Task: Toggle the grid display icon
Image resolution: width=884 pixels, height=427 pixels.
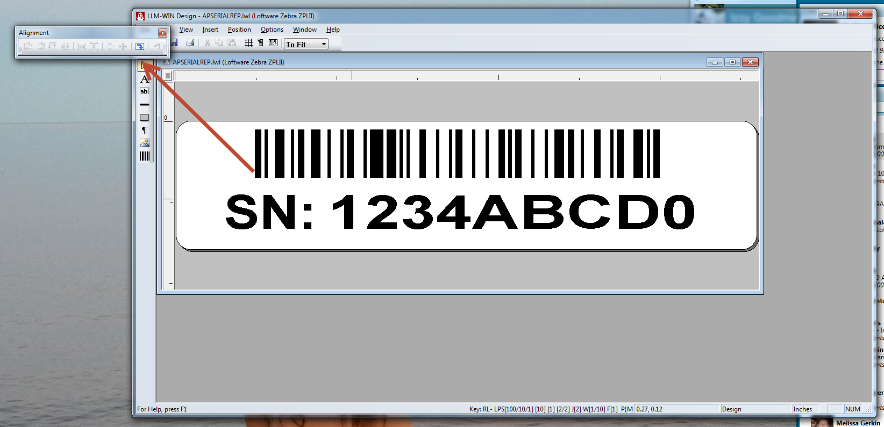Action: pyautogui.click(x=248, y=43)
